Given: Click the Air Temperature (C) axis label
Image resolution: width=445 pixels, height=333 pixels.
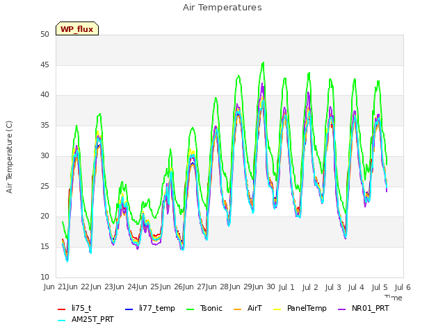Looking at the screenshot, I should (x=9, y=157).
